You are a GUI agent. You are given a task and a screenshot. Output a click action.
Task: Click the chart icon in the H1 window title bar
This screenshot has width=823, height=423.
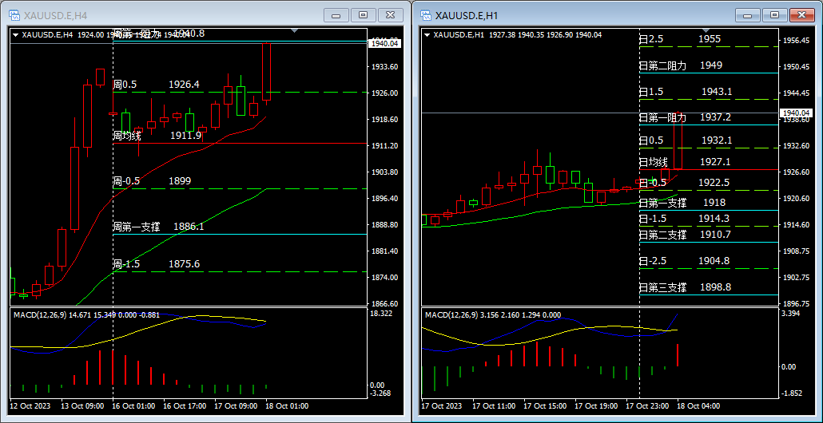click(426, 15)
